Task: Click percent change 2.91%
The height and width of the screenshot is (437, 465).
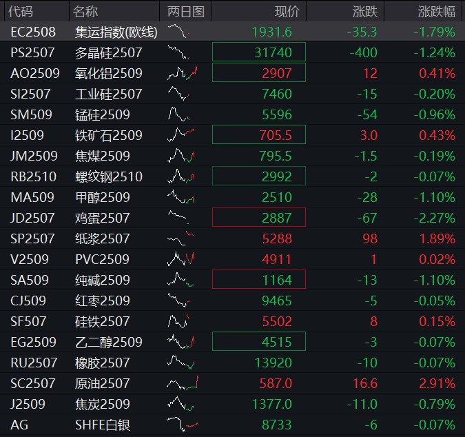Action: coord(437,384)
